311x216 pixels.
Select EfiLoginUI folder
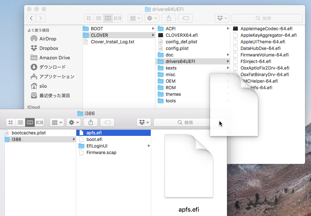pyautogui.click(x=114, y=146)
